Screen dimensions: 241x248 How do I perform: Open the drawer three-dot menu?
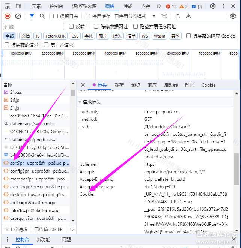point(8,239)
